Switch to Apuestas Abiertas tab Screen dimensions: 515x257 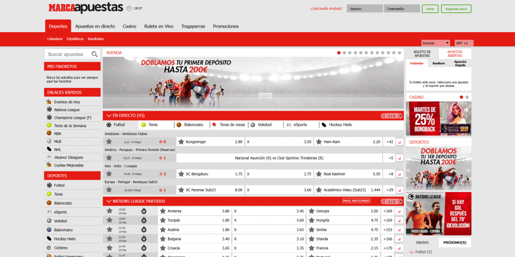click(x=455, y=54)
